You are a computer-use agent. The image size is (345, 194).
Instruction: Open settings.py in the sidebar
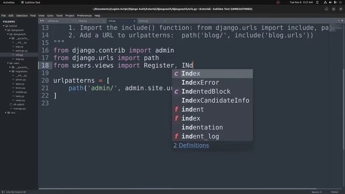[22, 51]
